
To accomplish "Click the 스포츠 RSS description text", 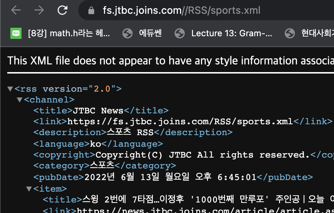I will [130, 132].
